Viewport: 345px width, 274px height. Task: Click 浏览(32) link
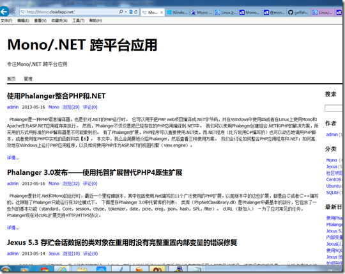tap(71, 184)
